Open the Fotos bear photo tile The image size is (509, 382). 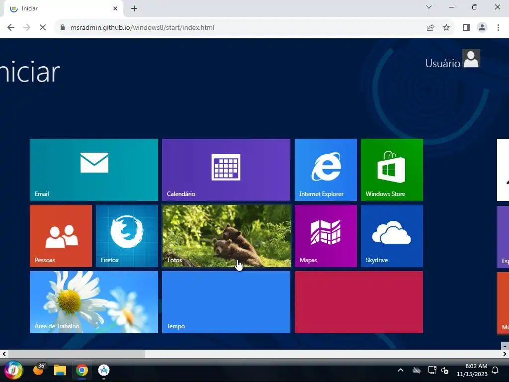[x=226, y=236]
